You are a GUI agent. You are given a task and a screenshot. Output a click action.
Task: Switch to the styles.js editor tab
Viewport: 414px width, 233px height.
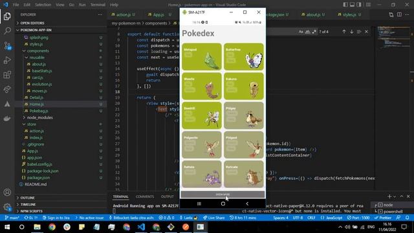349,14
